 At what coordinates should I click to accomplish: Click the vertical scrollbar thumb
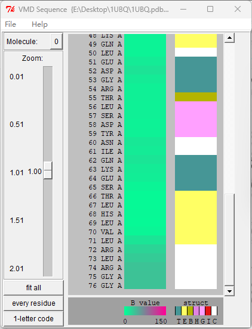click(229, 240)
